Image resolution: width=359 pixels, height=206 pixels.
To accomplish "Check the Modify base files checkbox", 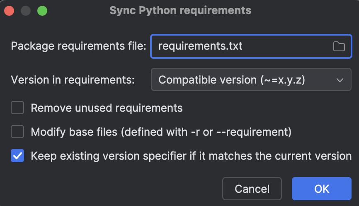I will coord(17,132).
